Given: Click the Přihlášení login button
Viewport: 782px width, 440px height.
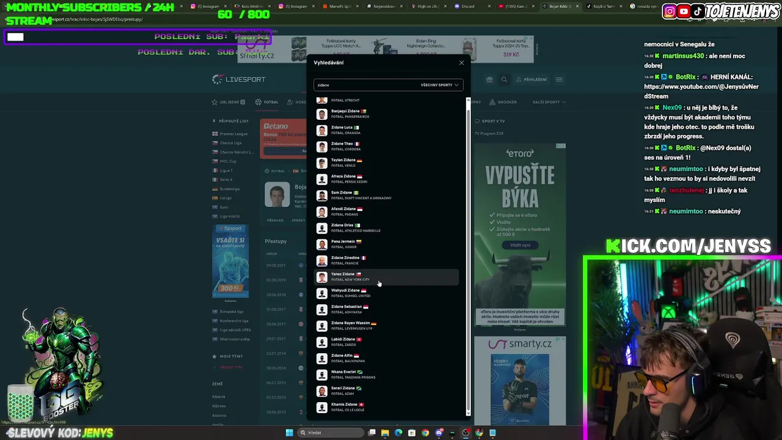Looking at the screenshot, I should [532, 79].
